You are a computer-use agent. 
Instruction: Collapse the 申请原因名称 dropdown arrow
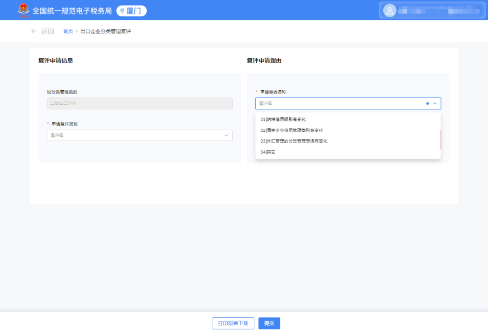pos(435,103)
